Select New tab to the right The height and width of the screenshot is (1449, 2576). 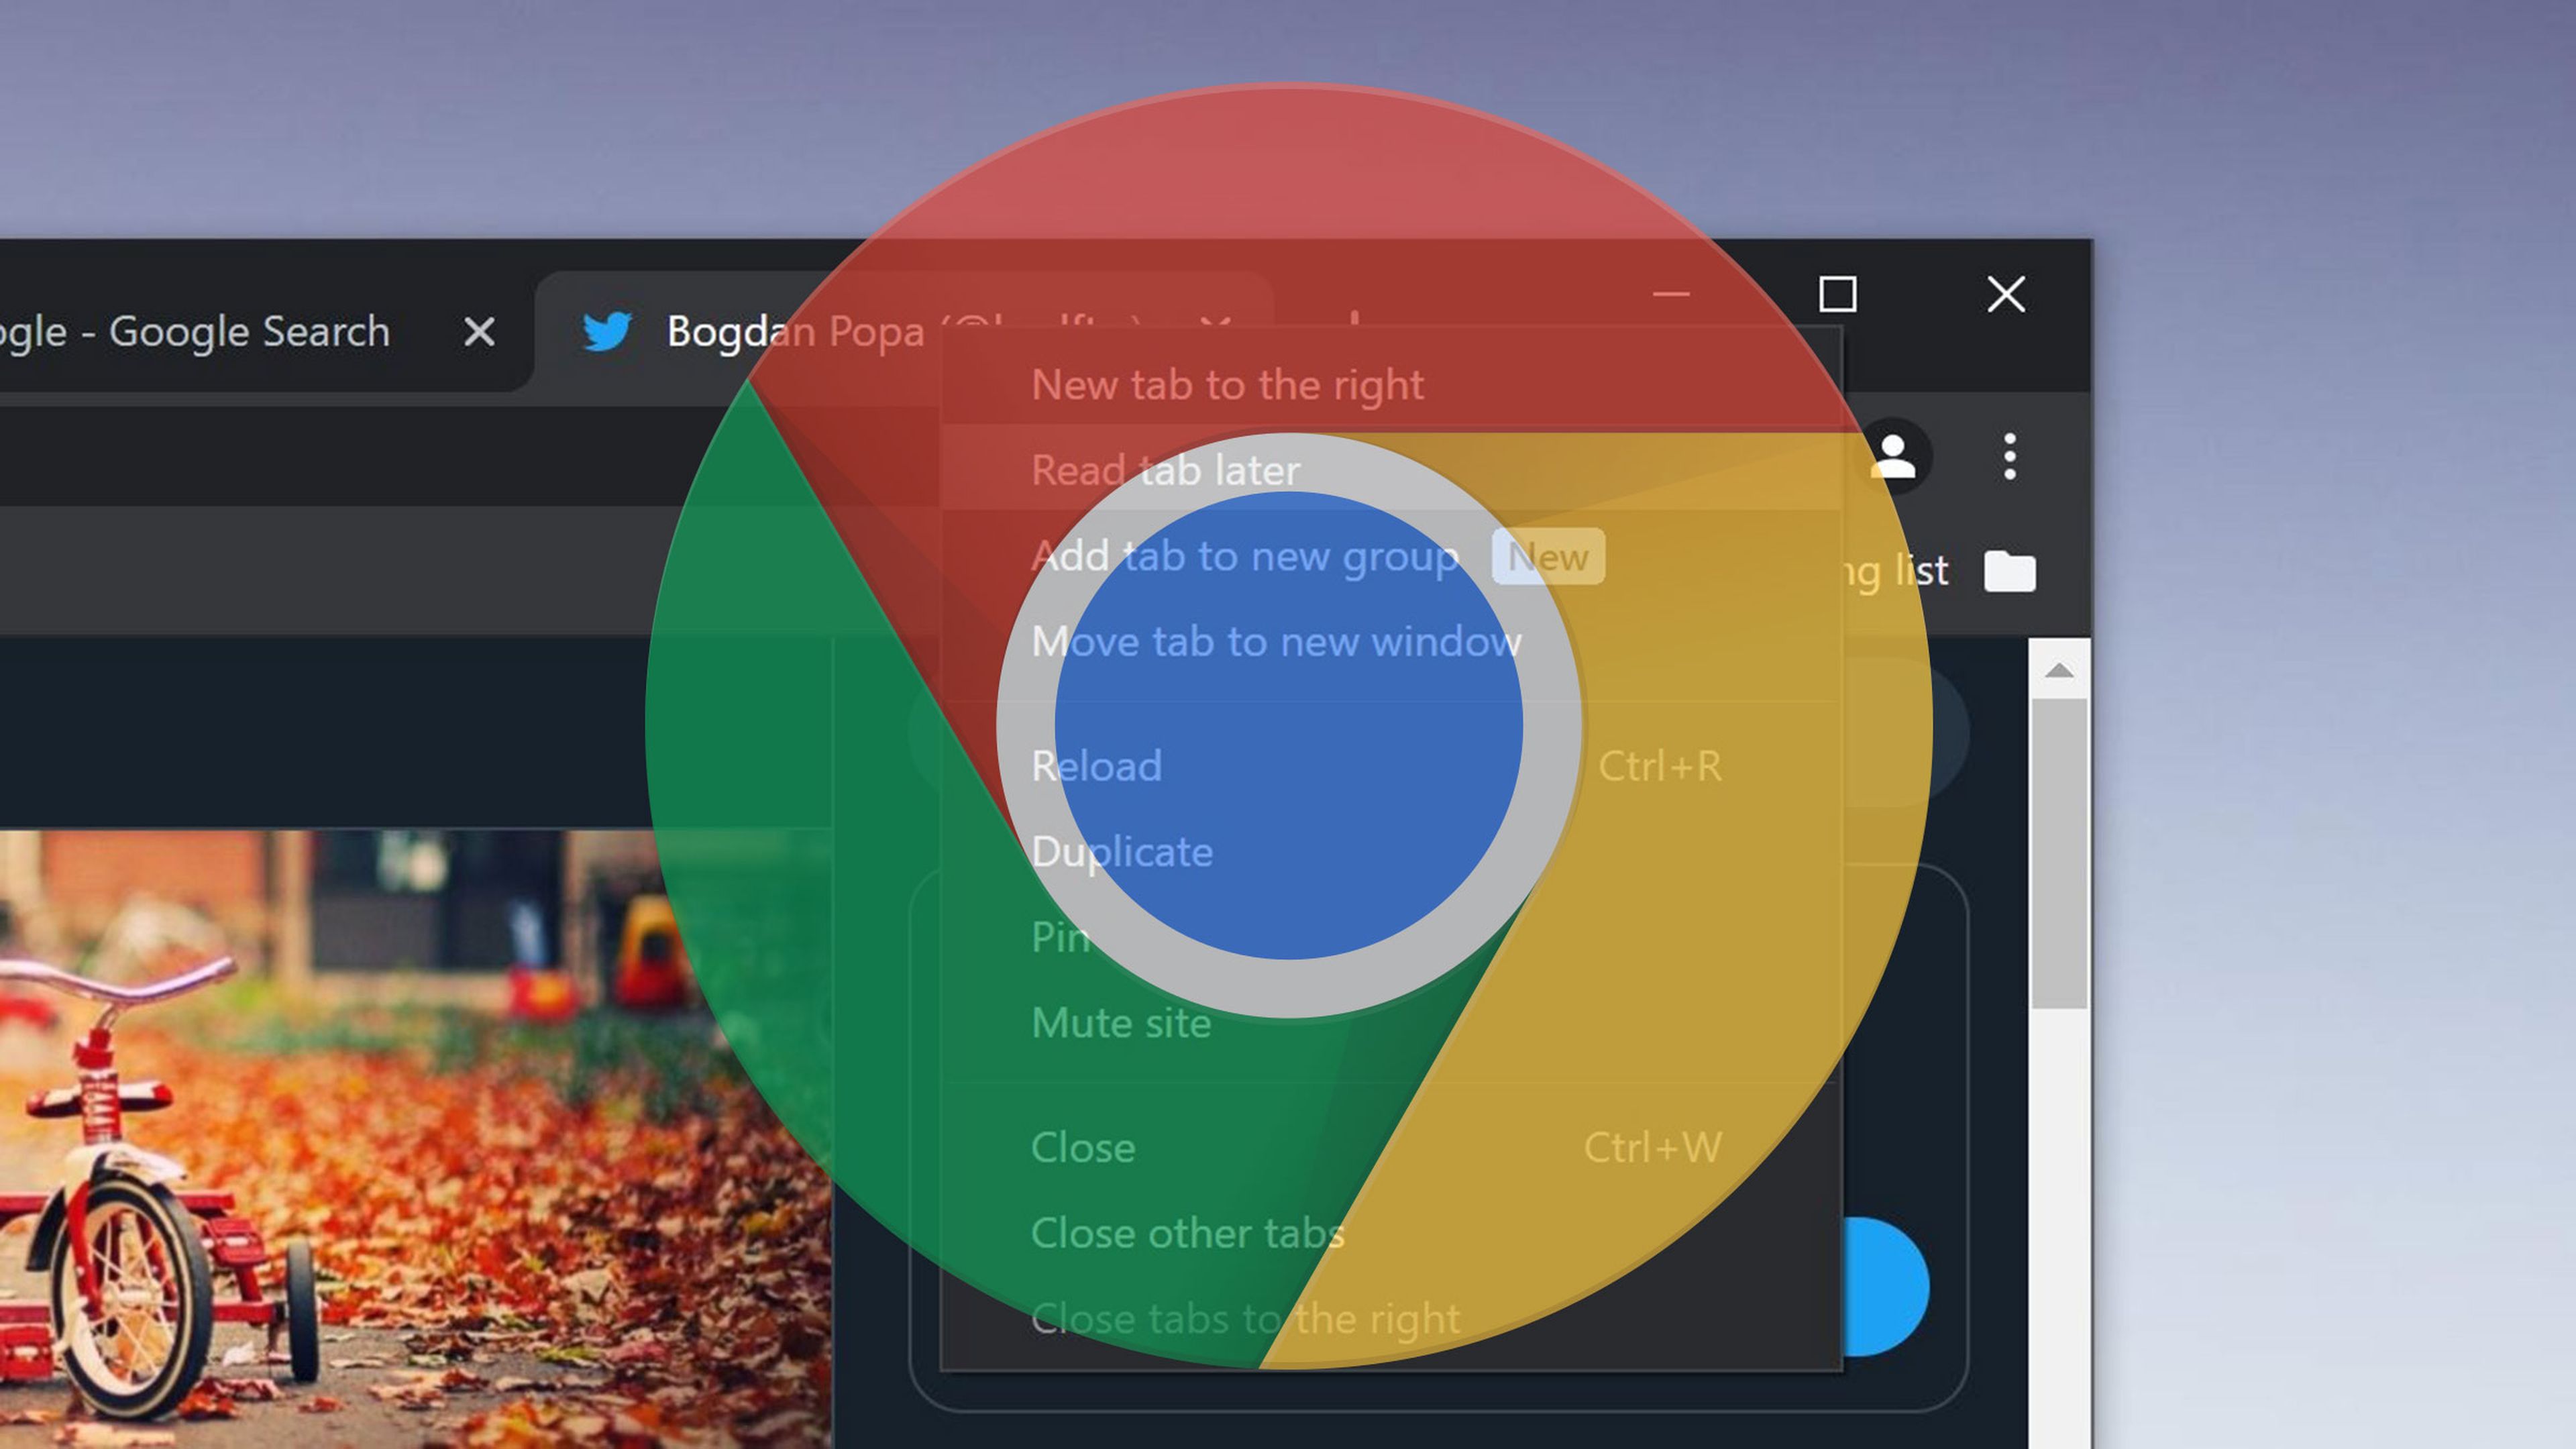(1227, 385)
